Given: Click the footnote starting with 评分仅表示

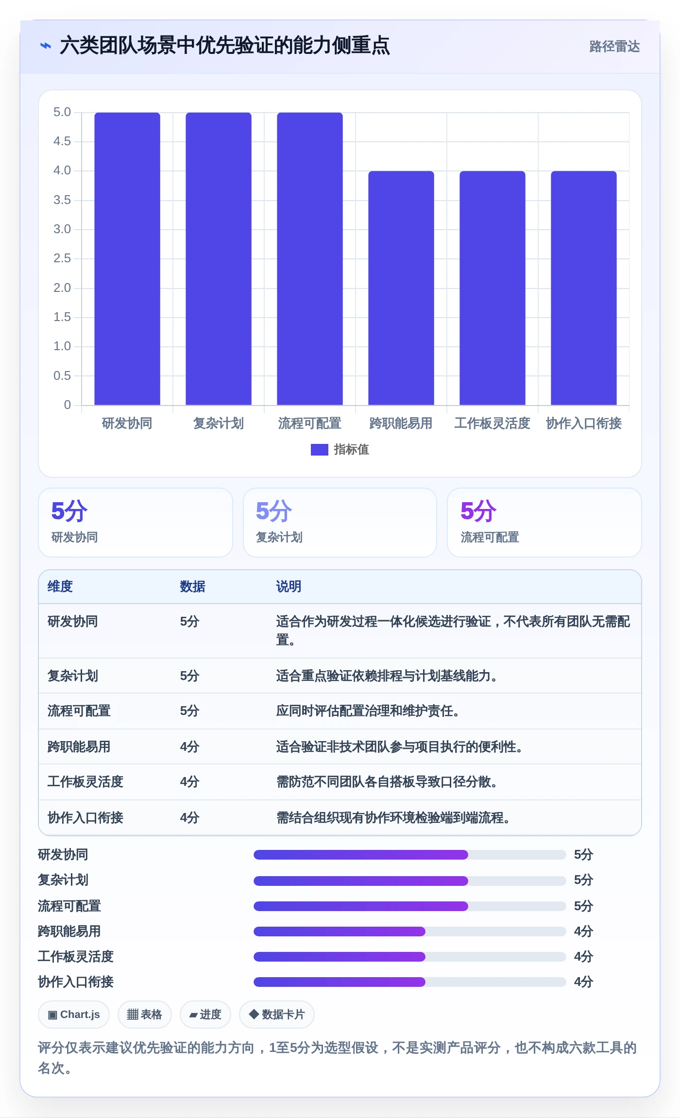Looking at the screenshot, I should pos(337,1058).
